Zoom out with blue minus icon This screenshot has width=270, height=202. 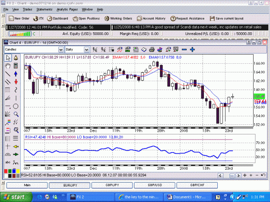click(184, 50)
